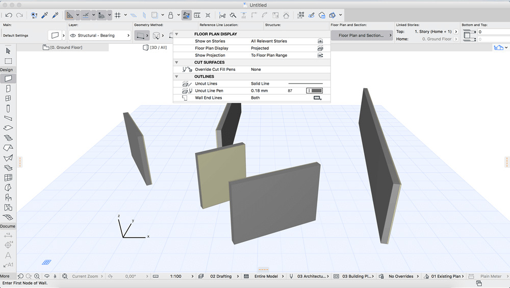Click the More button in the toolbox
Image resolution: width=510 pixels, height=288 pixels.
[x=5, y=276]
